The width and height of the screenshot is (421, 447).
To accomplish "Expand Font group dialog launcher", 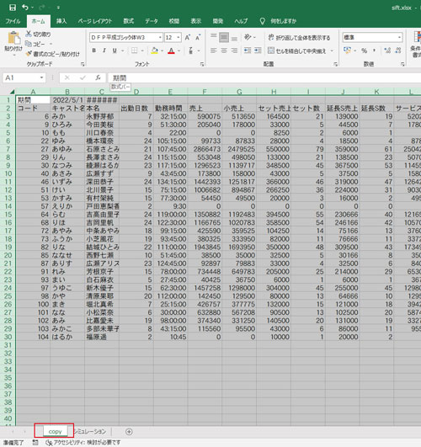I will pyautogui.click(x=202, y=65).
